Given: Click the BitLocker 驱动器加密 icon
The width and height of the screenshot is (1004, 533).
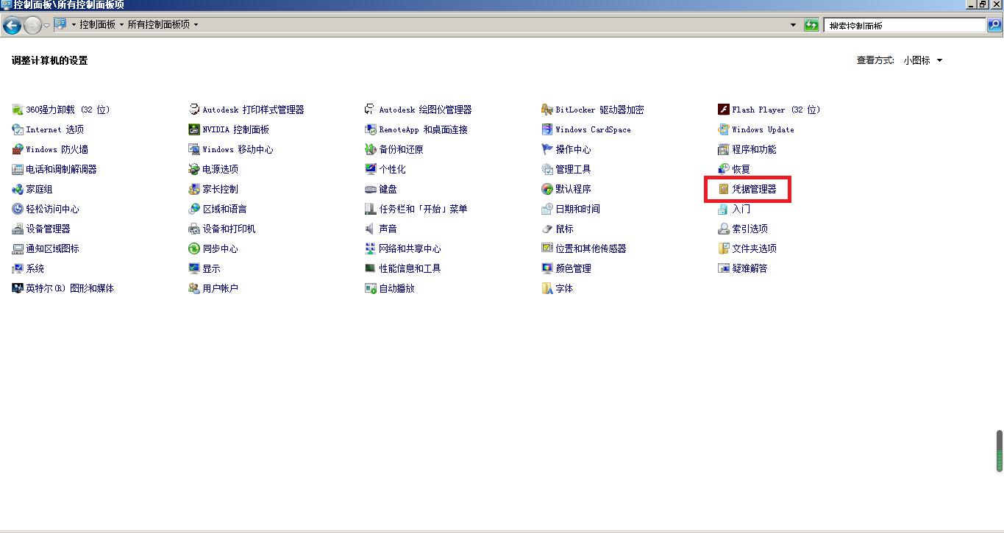Looking at the screenshot, I should coord(547,110).
